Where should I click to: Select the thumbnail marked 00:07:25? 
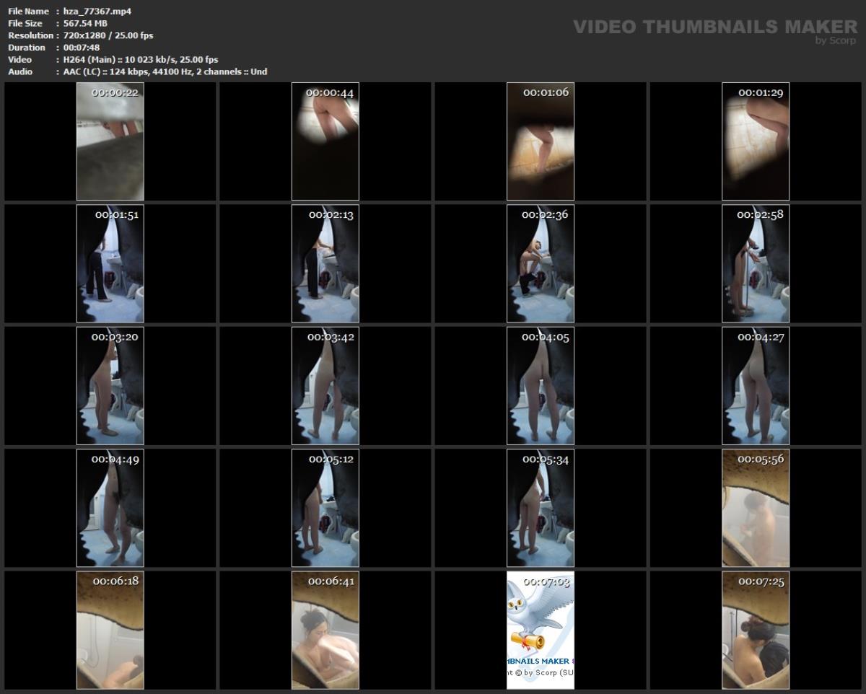pyautogui.click(x=755, y=630)
